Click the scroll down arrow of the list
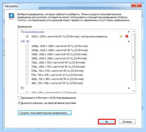Screen dimensions: 146x132 point(134,91)
